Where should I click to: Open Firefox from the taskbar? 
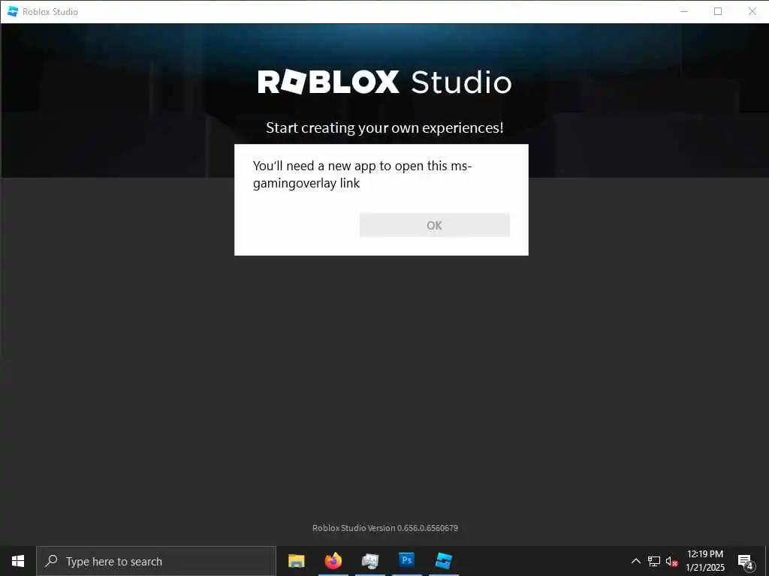pyautogui.click(x=333, y=561)
